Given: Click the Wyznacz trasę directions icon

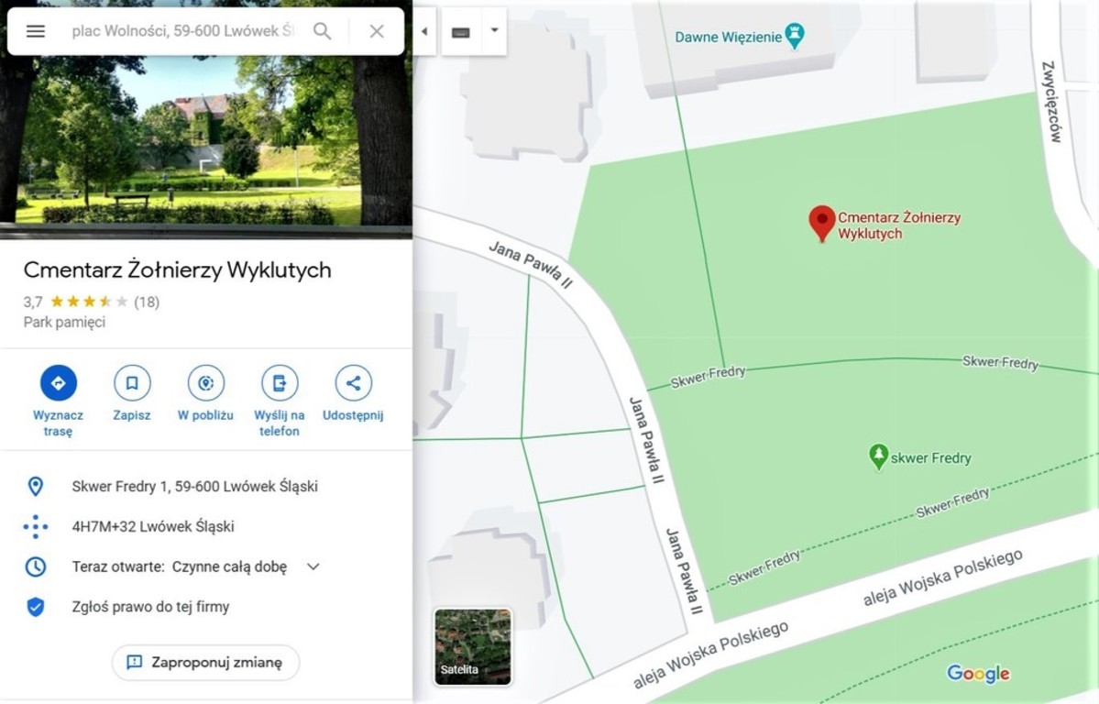Looking at the screenshot, I should tap(58, 383).
